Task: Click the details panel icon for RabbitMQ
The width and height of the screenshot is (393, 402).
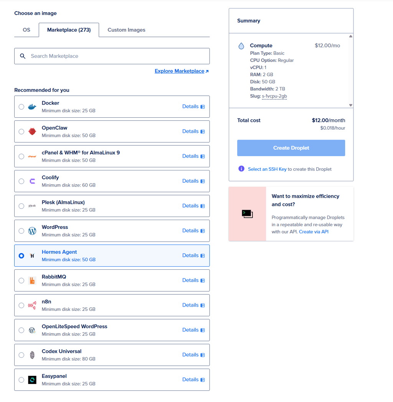Action: pos(203,280)
